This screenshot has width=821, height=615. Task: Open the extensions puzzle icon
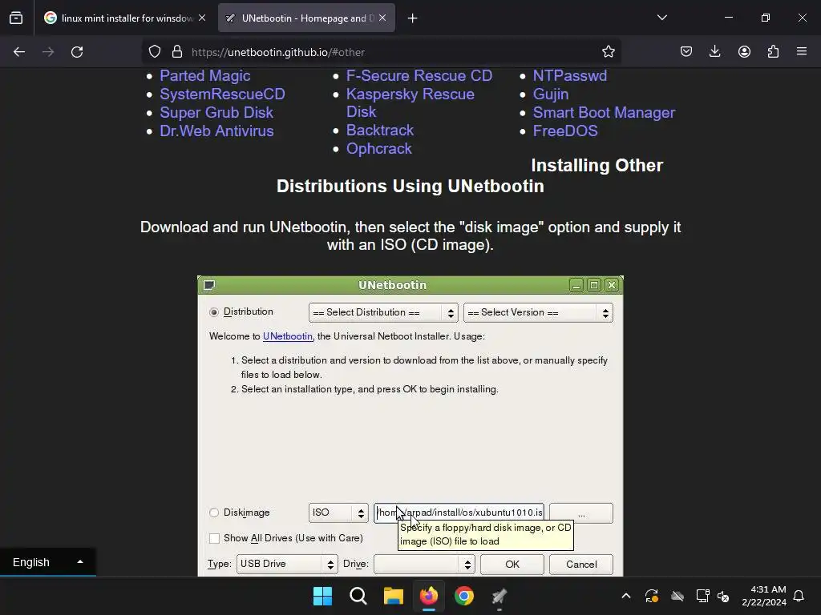(773, 52)
